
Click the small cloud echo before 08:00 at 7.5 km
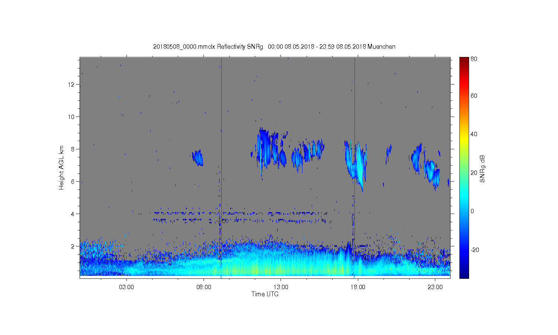coord(198,158)
